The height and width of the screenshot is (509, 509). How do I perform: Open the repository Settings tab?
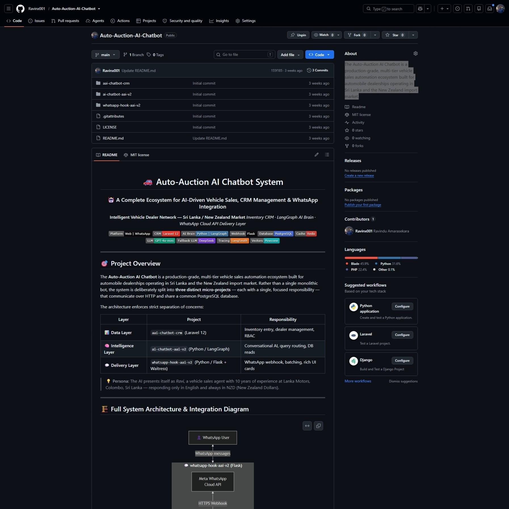(245, 21)
